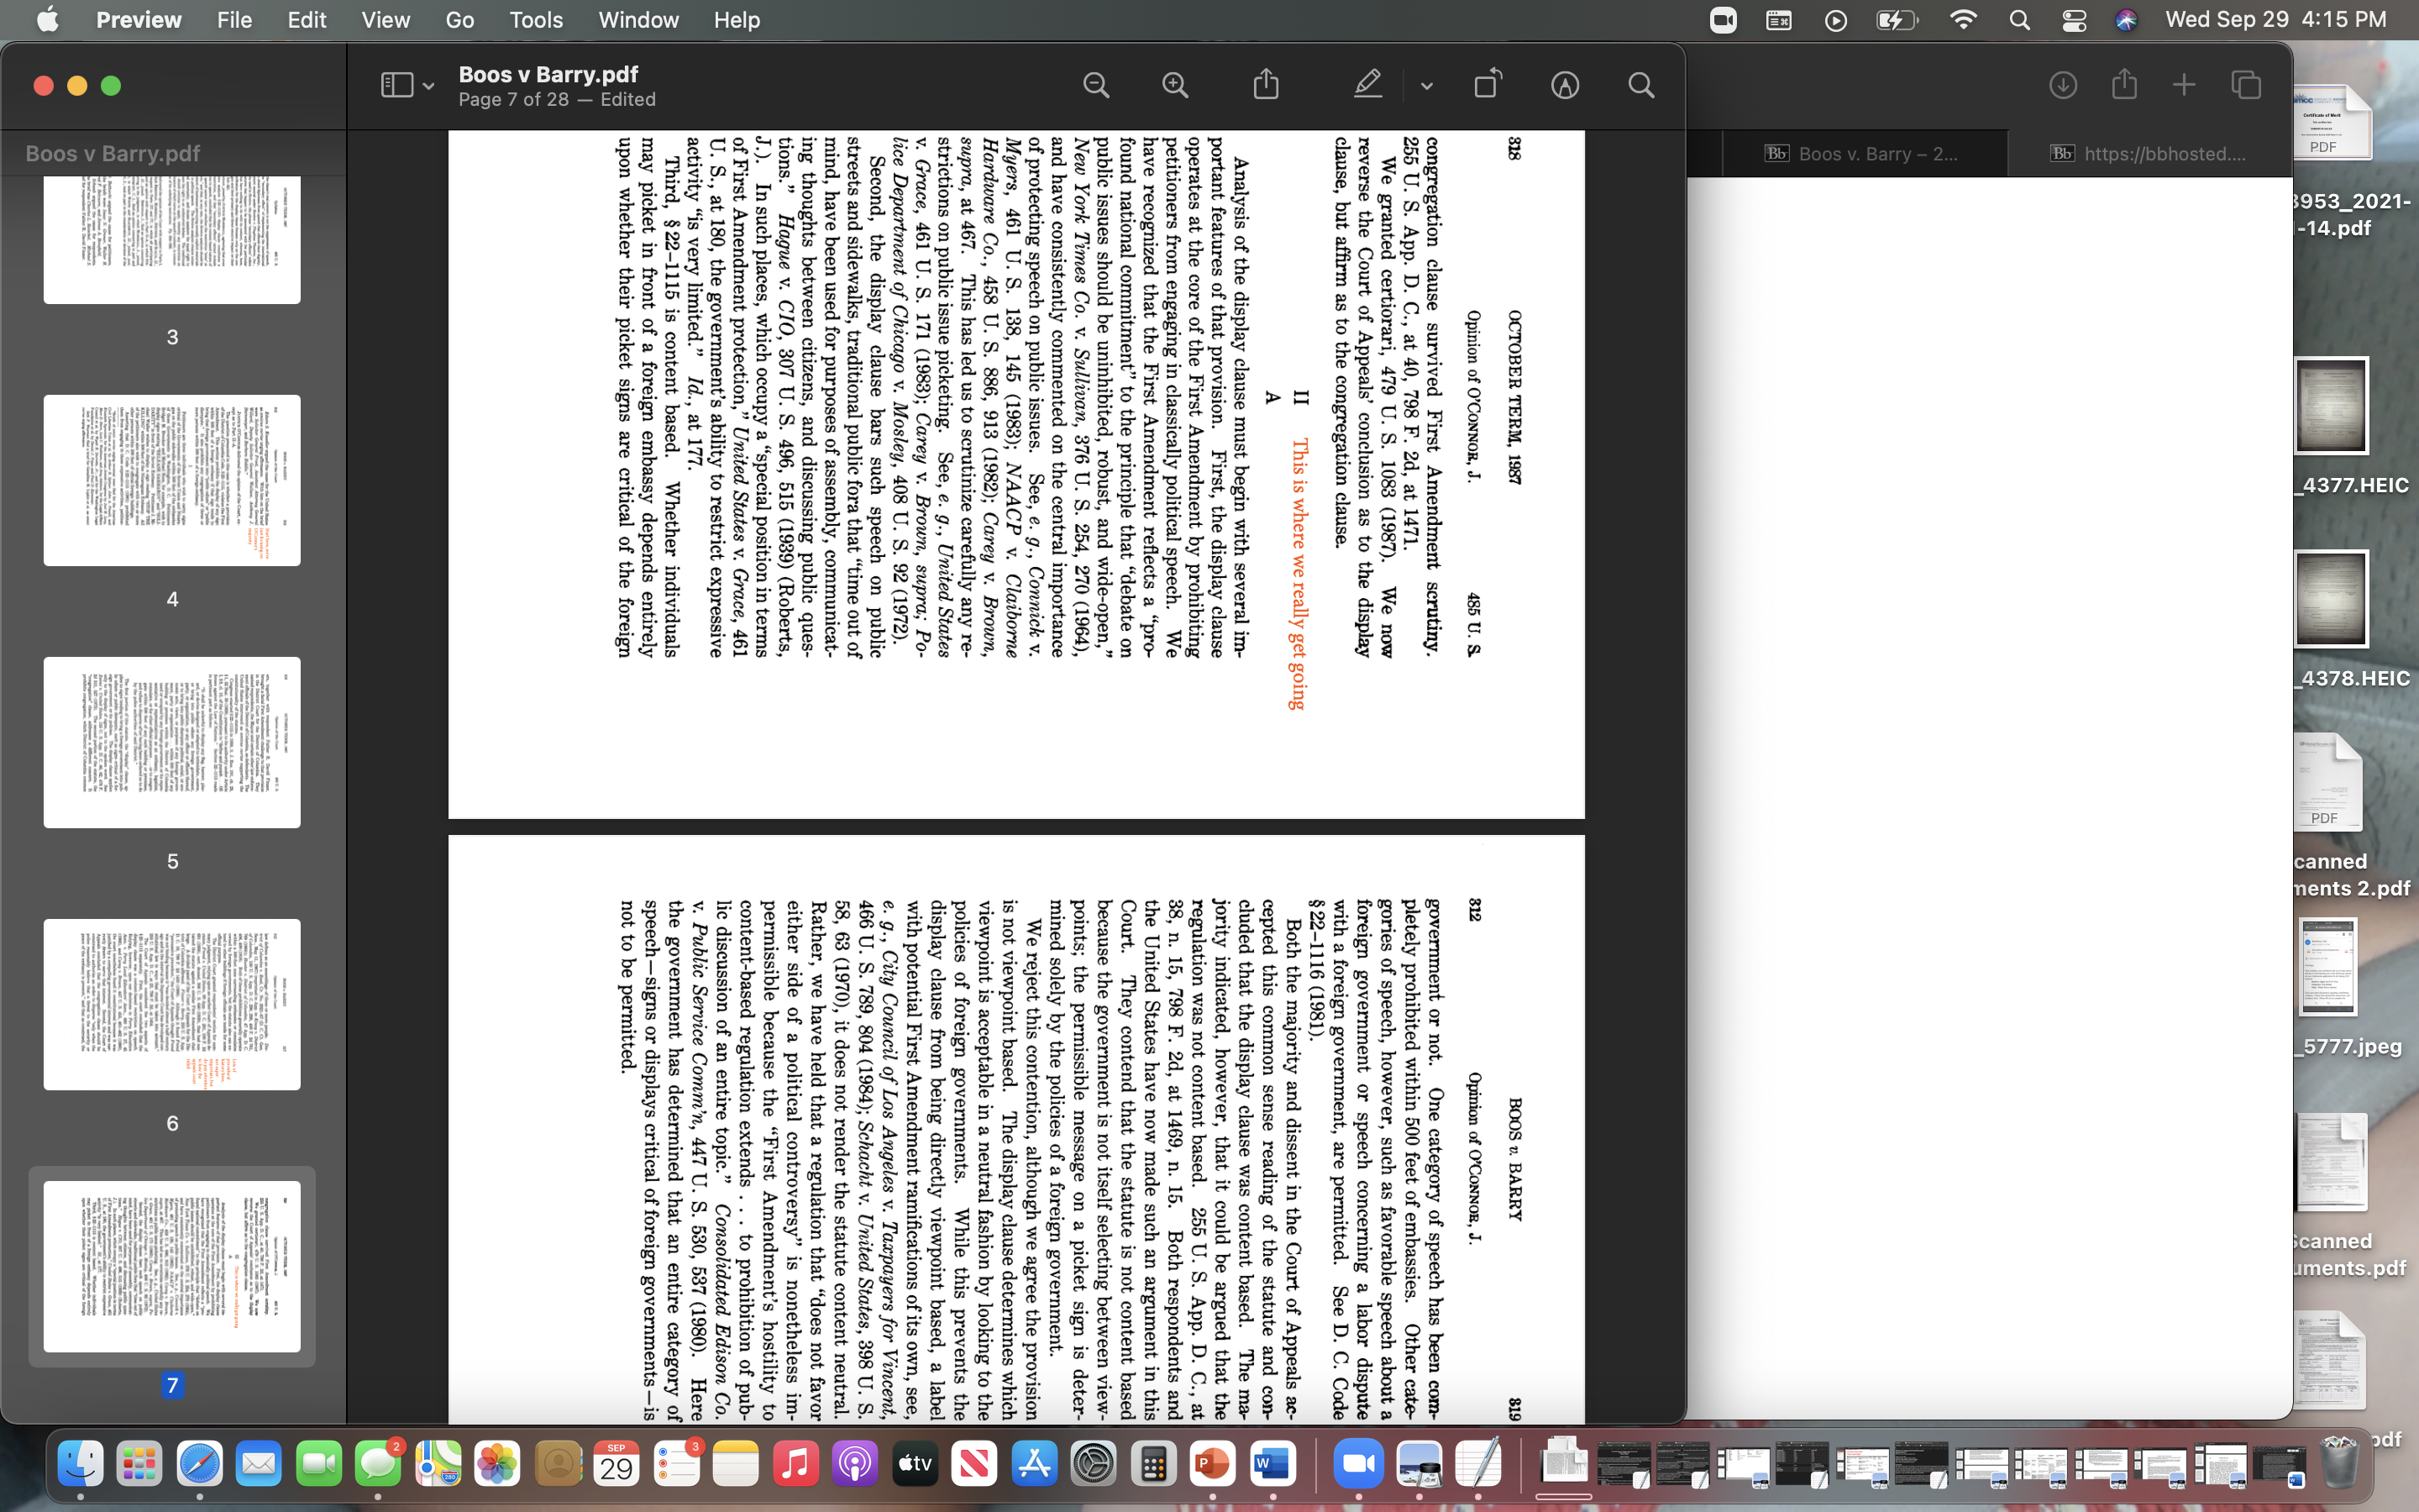Search within the PDF document
The image size is (2419, 1512).
pos(1640,85)
